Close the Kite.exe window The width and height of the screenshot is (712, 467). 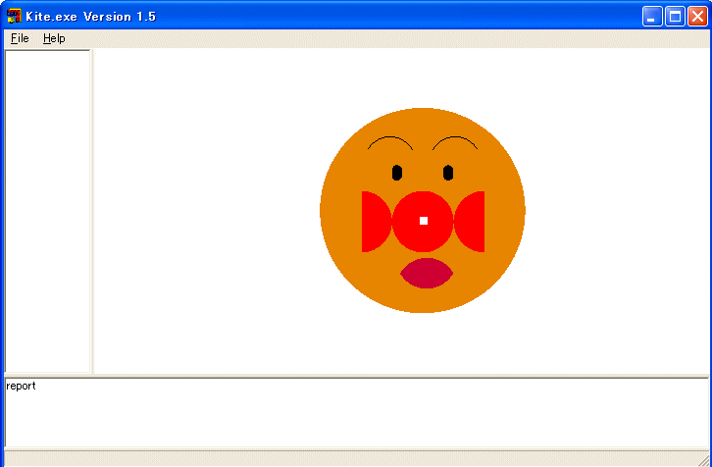697,17
